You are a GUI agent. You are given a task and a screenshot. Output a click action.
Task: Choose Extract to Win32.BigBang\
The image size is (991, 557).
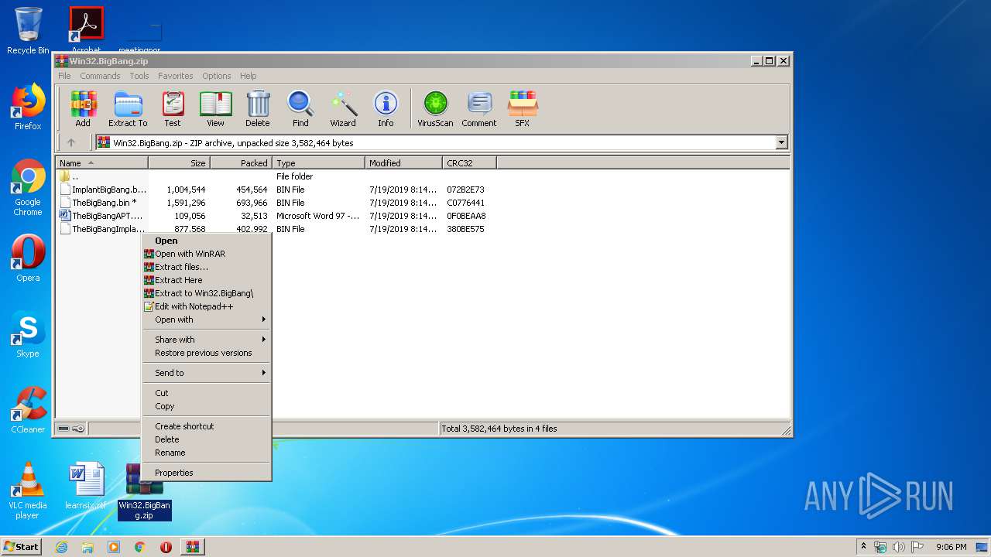(207, 293)
